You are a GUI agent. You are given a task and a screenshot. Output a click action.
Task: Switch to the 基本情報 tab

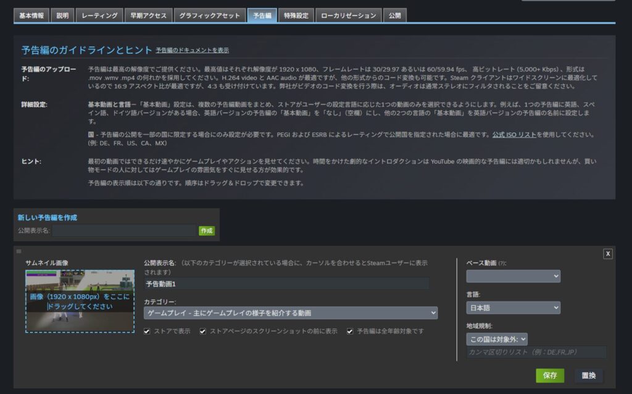click(x=31, y=15)
